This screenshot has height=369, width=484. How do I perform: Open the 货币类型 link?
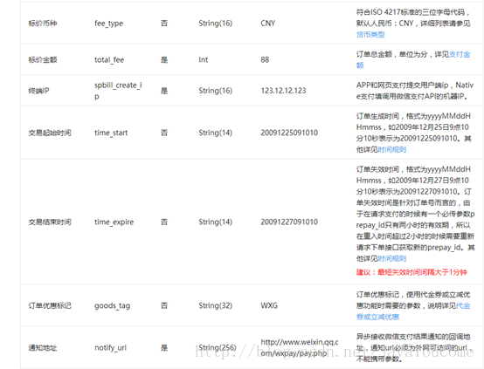[370, 35]
